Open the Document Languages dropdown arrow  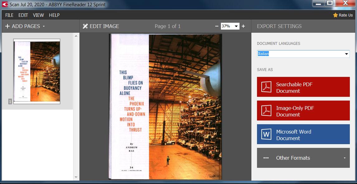[x=346, y=54]
